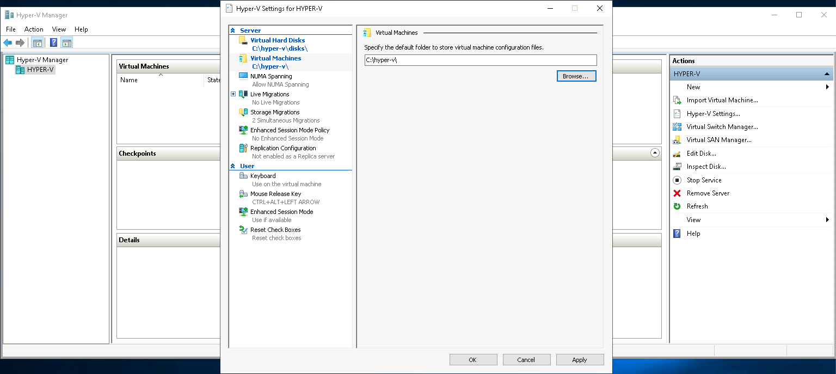Click the Browse... button
The height and width of the screenshot is (374, 836).
pos(576,76)
